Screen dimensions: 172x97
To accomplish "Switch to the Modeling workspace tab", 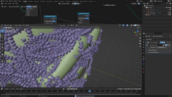I will (x=30, y=1).
